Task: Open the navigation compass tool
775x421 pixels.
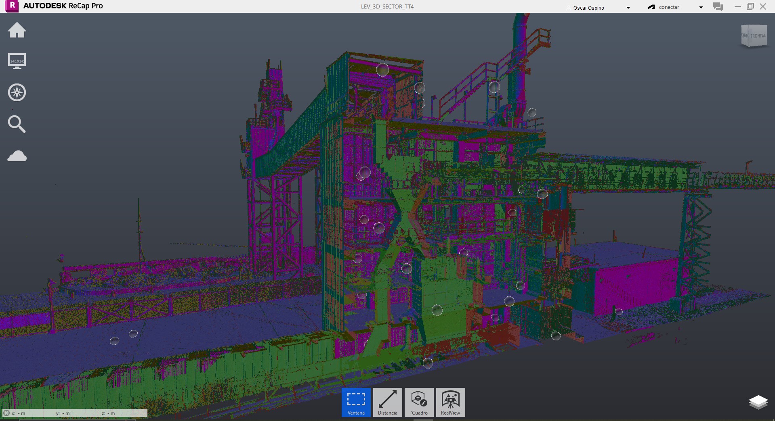Action: (x=17, y=92)
